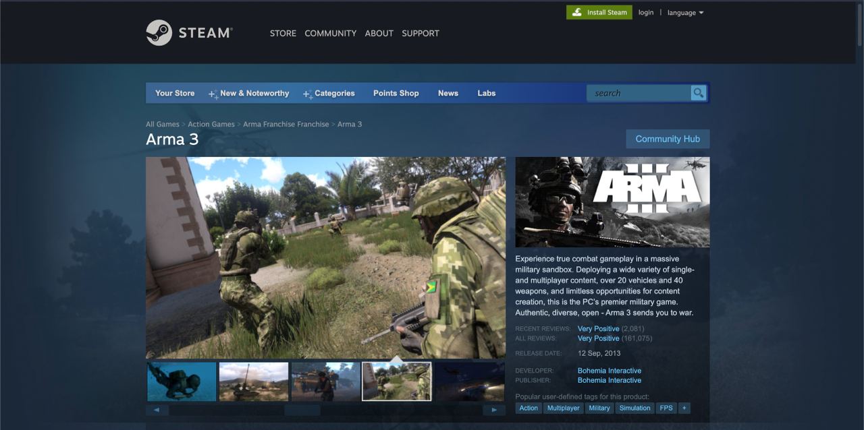
Task: Expand the New & Noteworthy menu
Action: pyautogui.click(x=254, y=93)
